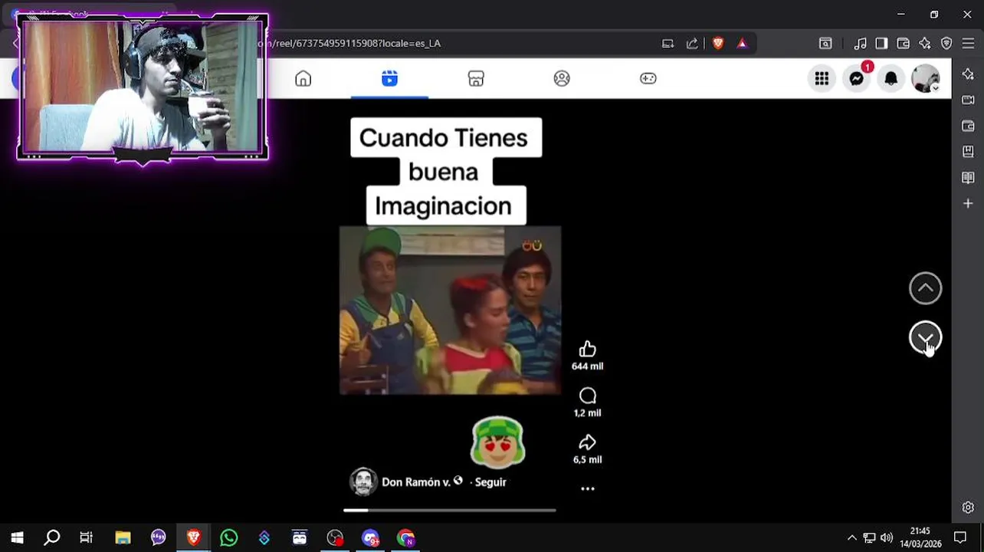This screenshot has width=984, height=552.
Task: Open the media playlist music-note icon
Action: (861, 44)
